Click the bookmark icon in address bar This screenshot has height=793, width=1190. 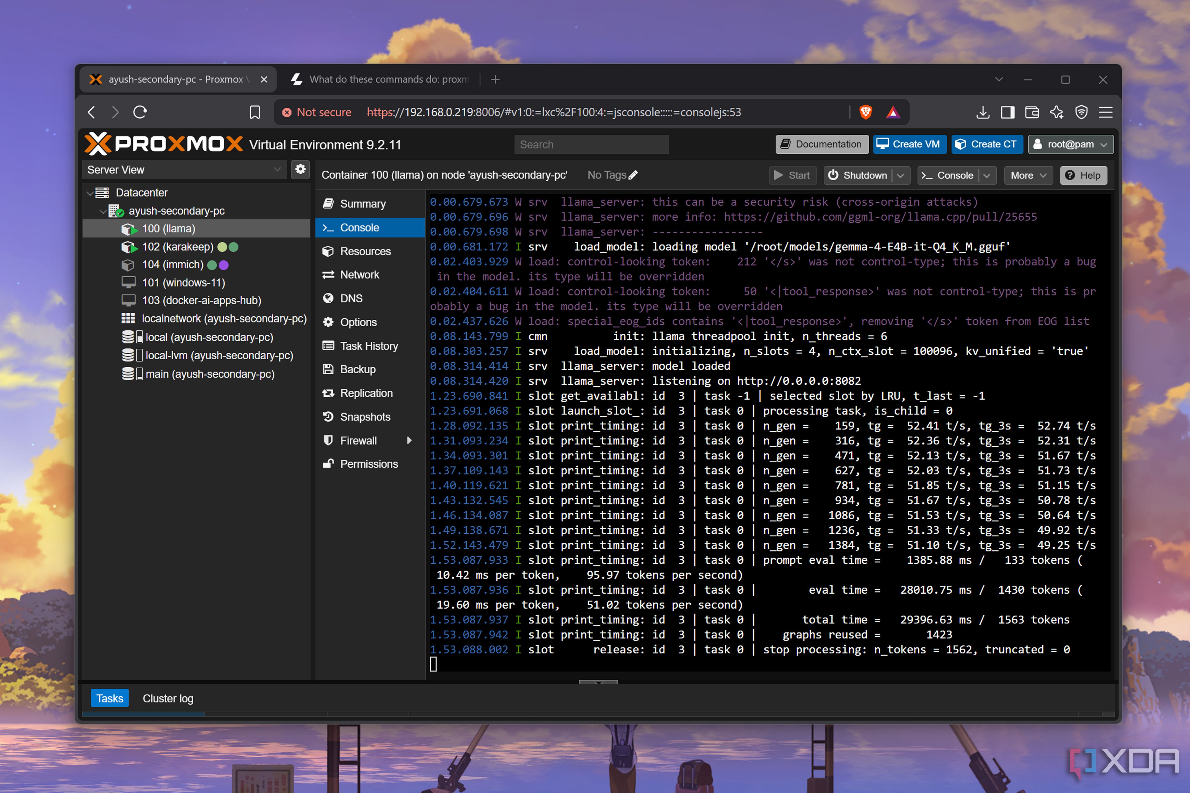point(255,112)
